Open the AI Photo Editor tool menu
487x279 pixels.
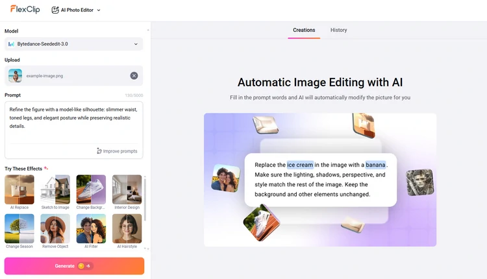[x=76, y=10]
